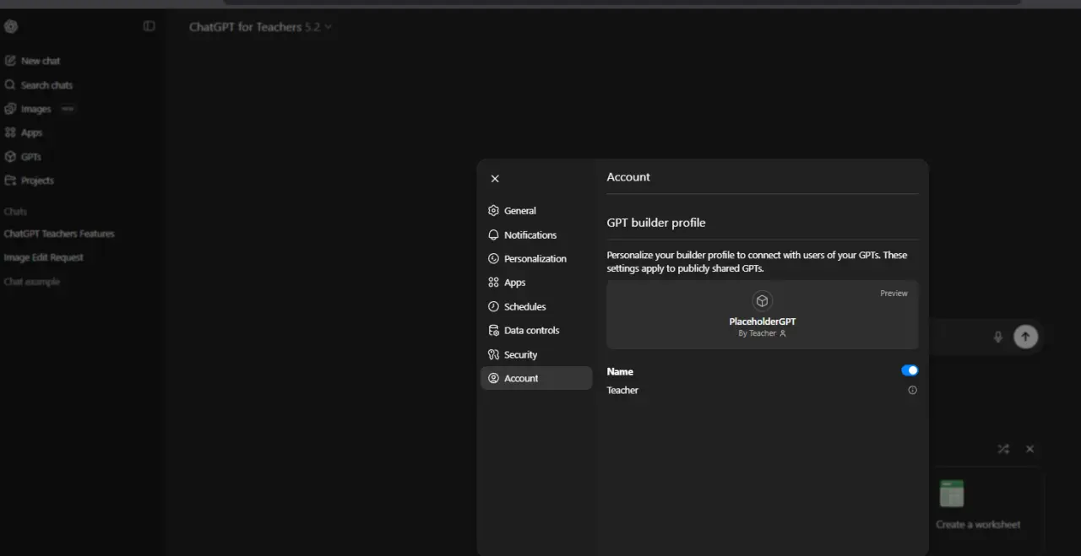Open the Chat example conversation

pyautogui.click(x=32, y=282)
